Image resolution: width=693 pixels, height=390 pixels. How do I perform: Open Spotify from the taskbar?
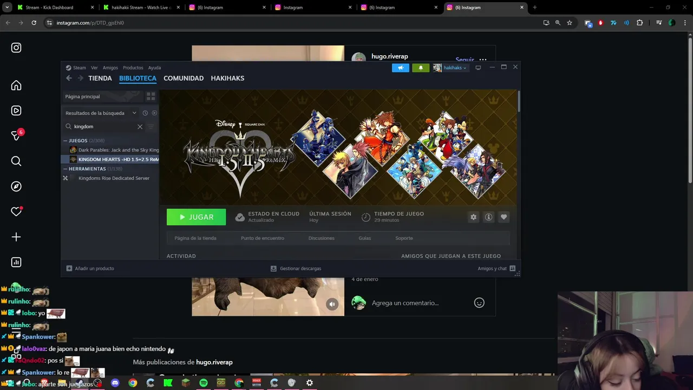coord(204,383)
